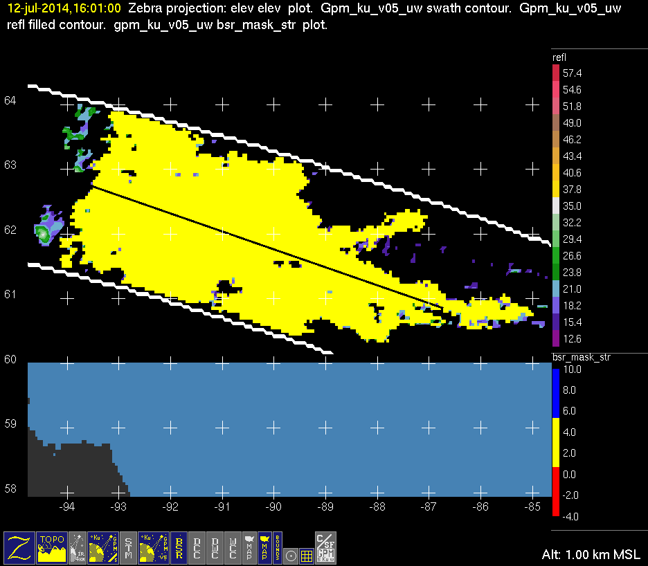Click the yellow bsr_mask_str color band
Image resolution: width=648 pixels, height=566 pixels.
coord(556,442)
